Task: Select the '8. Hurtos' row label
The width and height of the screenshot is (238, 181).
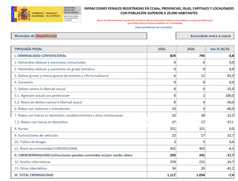Action: pyautogui.click(x=21, y=129)
